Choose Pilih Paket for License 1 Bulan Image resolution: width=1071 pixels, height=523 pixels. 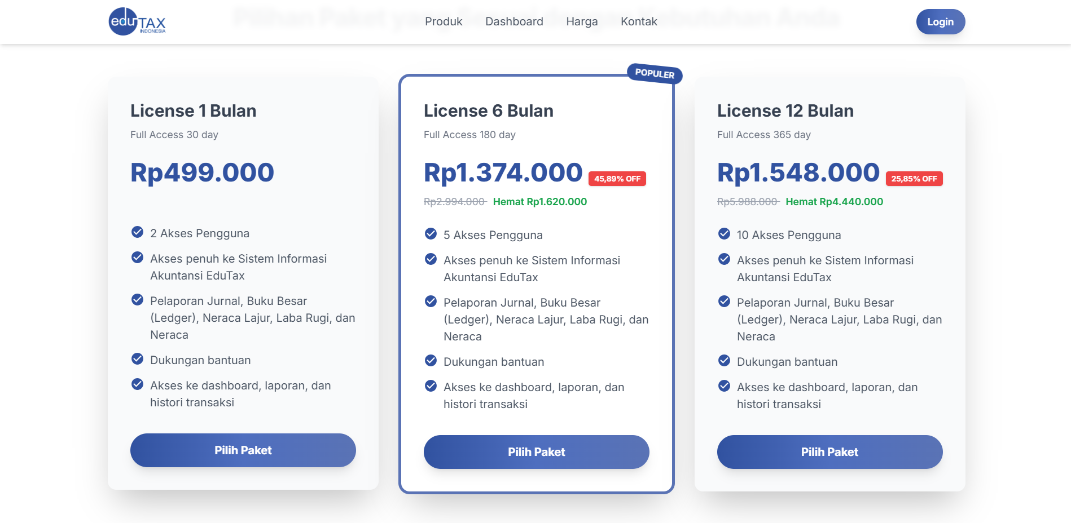click(x=243, y=450)
